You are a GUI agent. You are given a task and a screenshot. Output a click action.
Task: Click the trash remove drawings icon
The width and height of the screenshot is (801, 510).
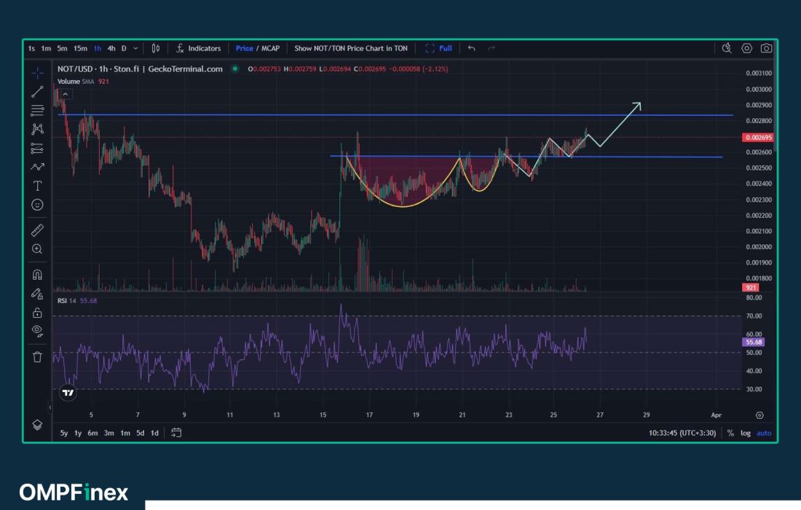pyautogui.click(x=37, y=357)
